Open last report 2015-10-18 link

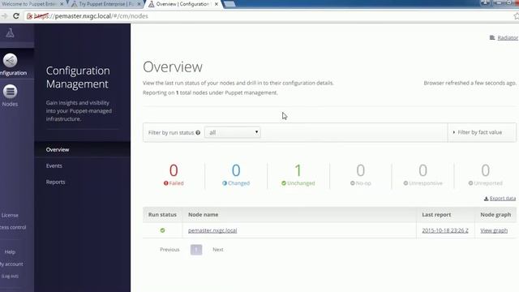click(445, 230)
